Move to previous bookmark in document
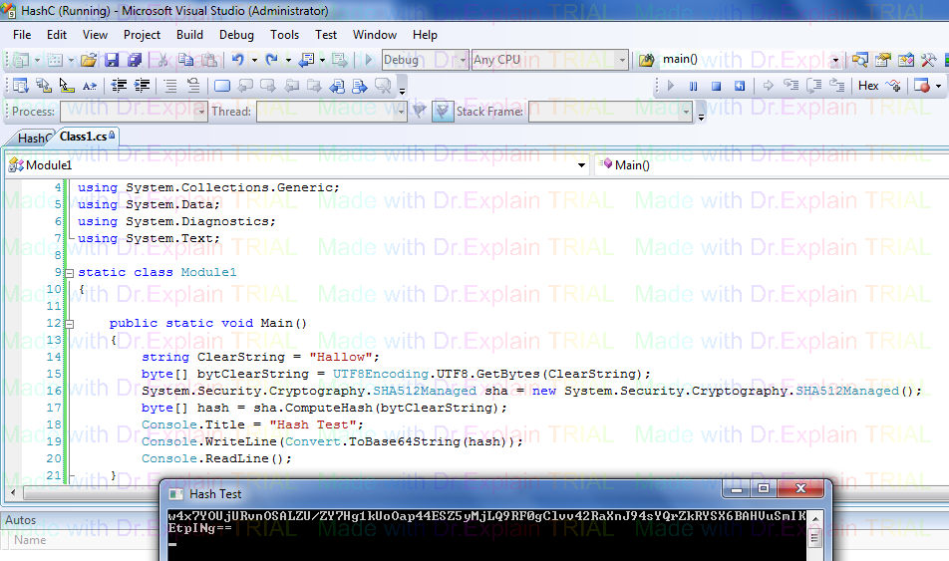The width and height of the screenshot is (949, 561). [337, 86]
